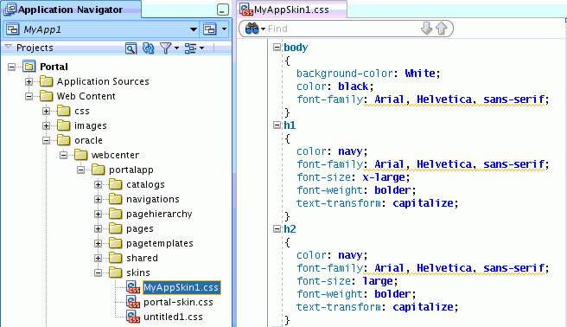Collapse the h2 rule fold marker
The width and height of the screenshot is (567, 327).
[x=277, y=229]
